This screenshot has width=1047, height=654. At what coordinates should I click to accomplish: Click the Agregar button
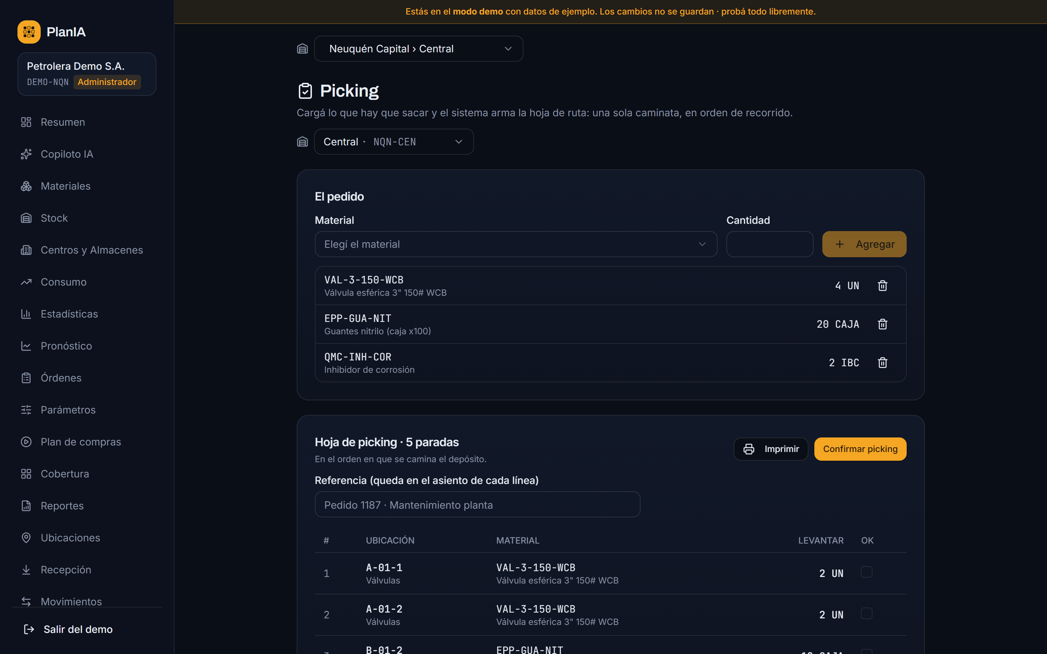(x=864, y=245)
